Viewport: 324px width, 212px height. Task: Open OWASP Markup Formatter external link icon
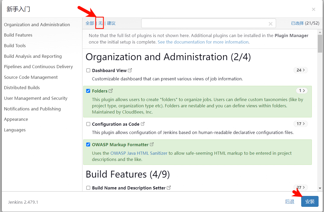pyautogui.click(x=152, y=144)
